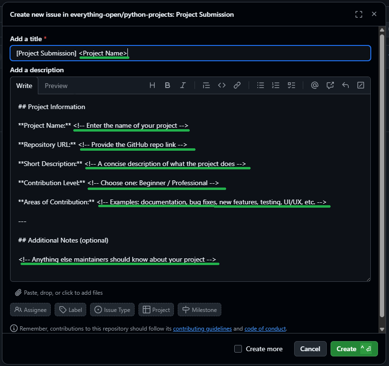389x366 pixels.
Task: Mention a user with the @ icon
Action: click(x=315, y=86)
